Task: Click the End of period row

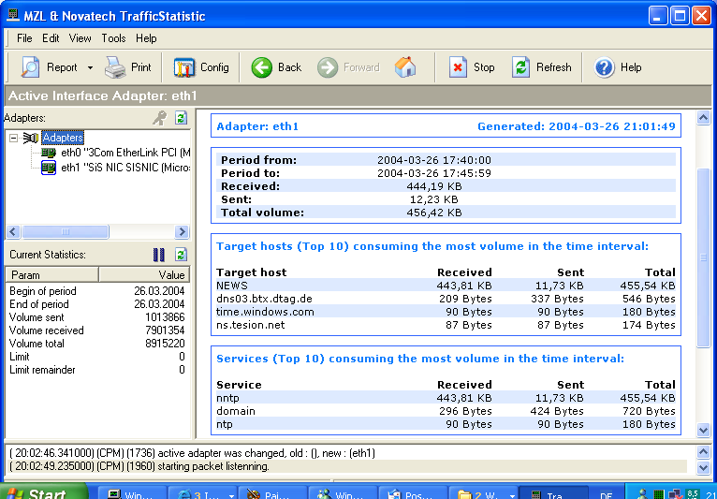Action: [x=97, y=304]
